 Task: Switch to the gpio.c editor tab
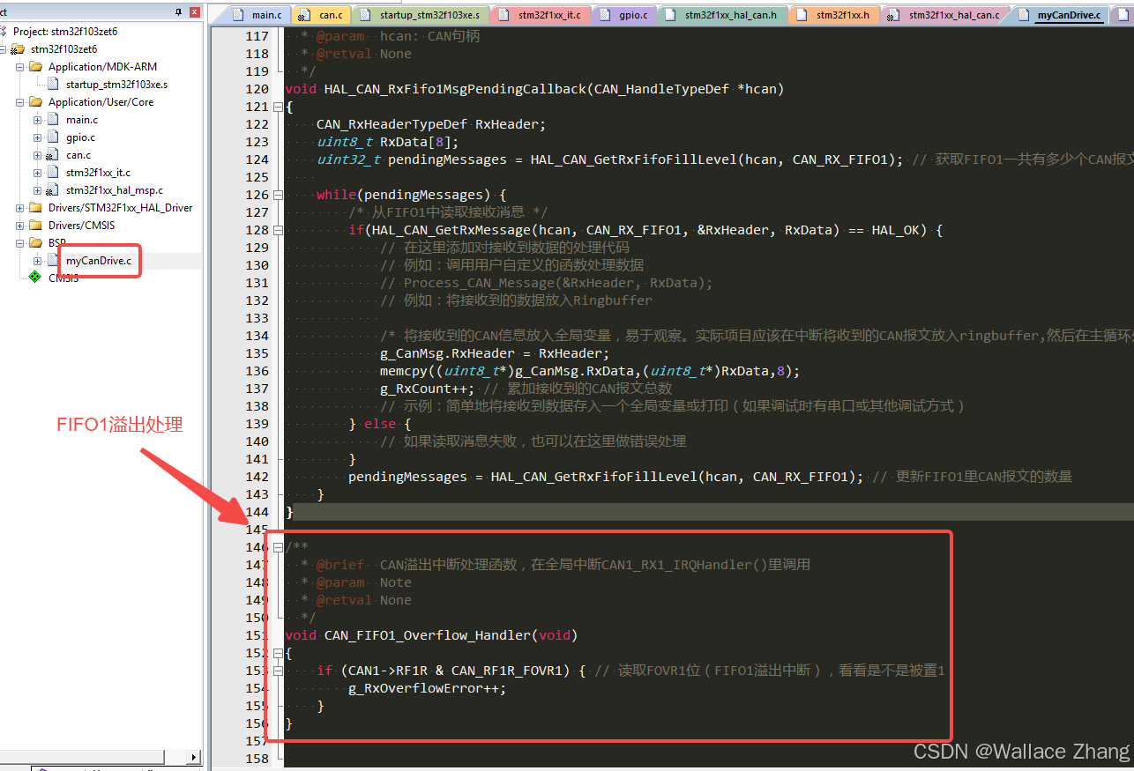tap(624, 15)
